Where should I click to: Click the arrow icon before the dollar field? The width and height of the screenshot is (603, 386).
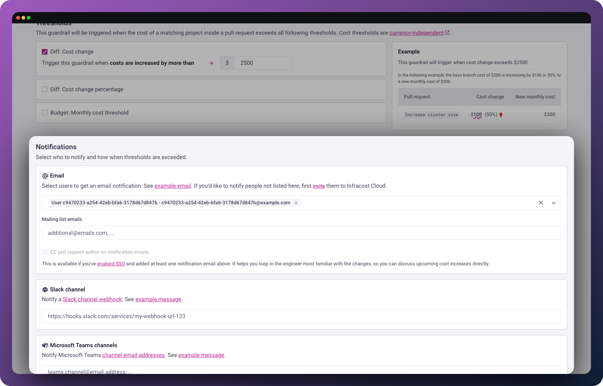point(211,63)
